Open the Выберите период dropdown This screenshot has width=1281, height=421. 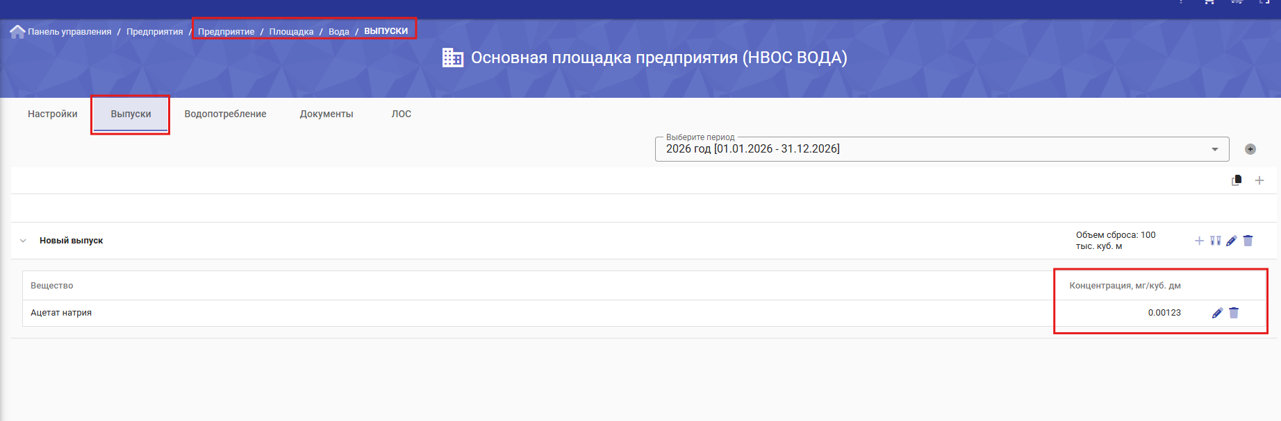tap(942, 149)
